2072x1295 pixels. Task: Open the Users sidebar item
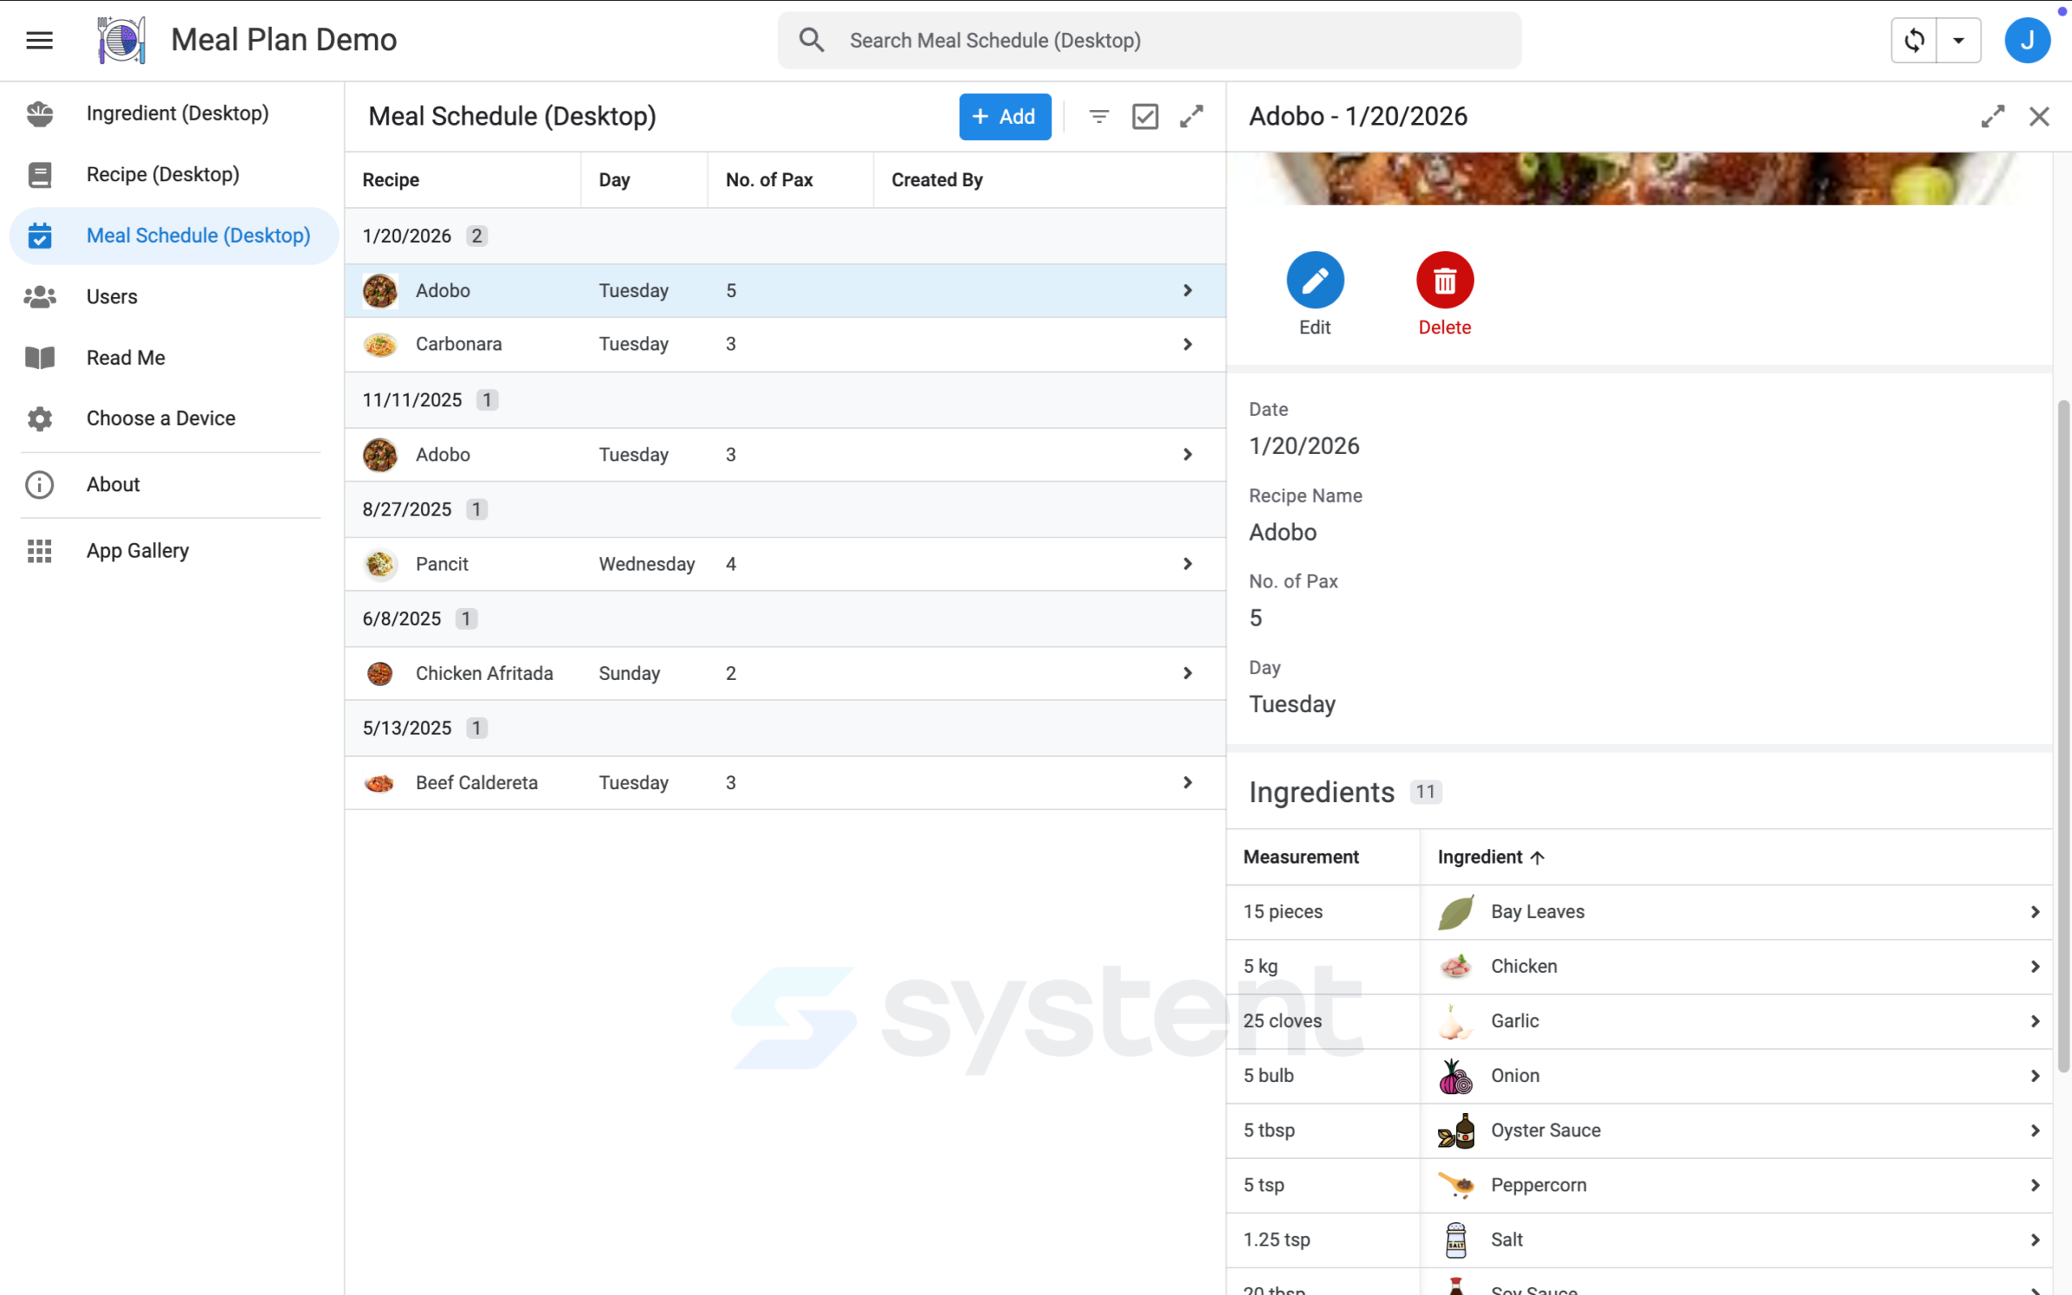tap(174, 296)
